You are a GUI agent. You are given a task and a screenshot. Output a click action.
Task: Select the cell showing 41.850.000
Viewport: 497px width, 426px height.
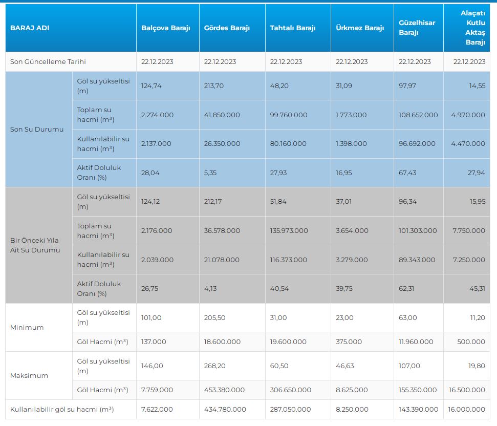coord(222,115)
